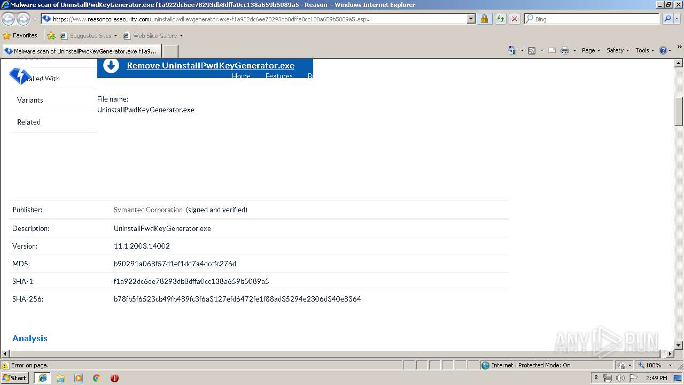684x385 pixels.
Task: Open Windows Media Player from taskbar
Action: click(79, 378)
